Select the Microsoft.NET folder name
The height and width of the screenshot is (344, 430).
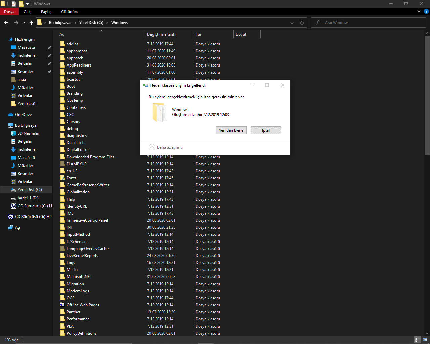pos(79,277)
